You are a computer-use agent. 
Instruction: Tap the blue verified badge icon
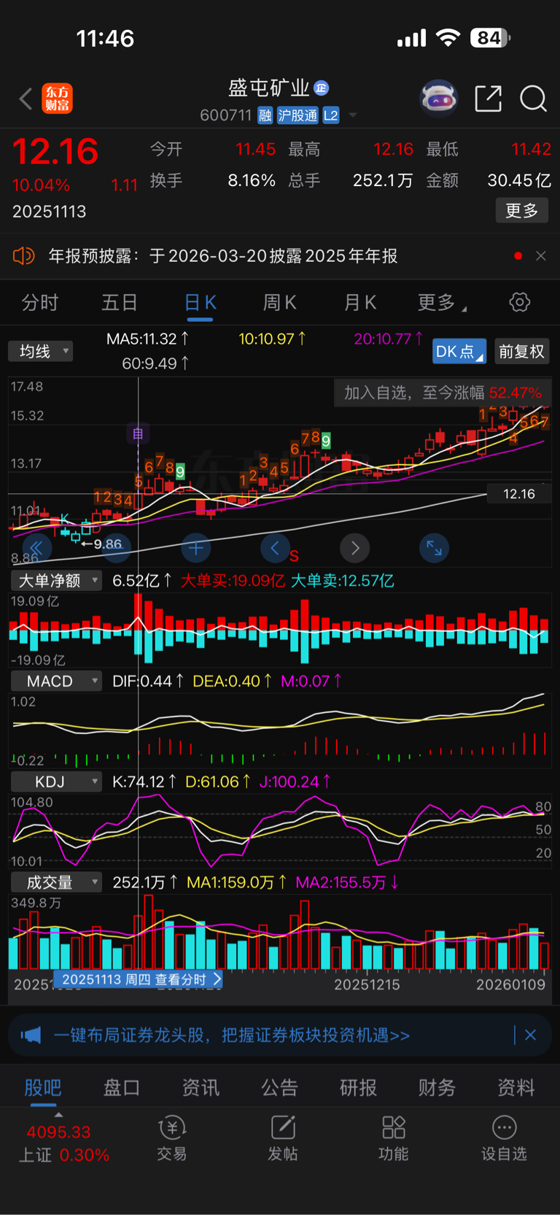[322, 88]
